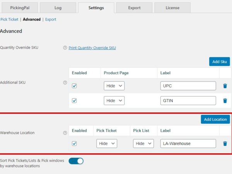This screenshot has height=174, width=232.
Task: Click help icon beside Warehouse Location
Action: click(x=65, y=133)
